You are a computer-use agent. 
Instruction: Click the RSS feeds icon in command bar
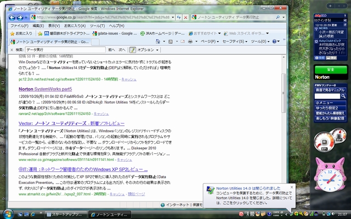(171, 42)
